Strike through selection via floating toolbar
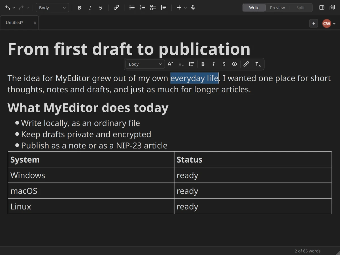Screen dimensions: 340x255 tap(224, 64)
